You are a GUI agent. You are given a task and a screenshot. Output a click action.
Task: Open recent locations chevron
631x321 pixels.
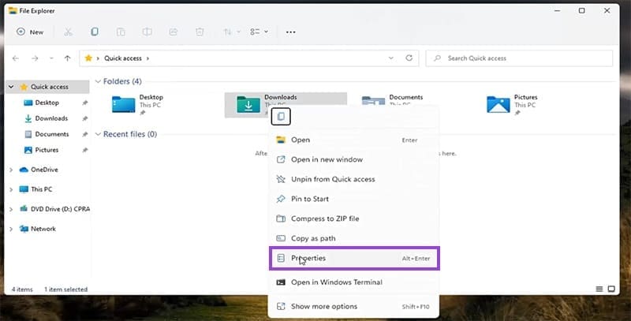[51, 58]
